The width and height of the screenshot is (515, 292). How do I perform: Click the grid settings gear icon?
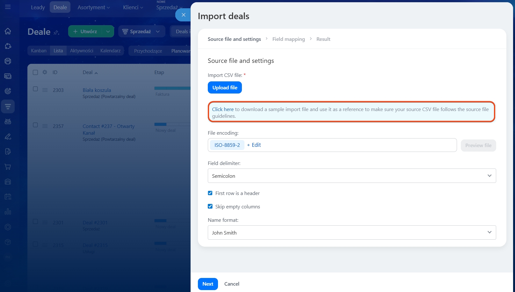tap(45, 72)
